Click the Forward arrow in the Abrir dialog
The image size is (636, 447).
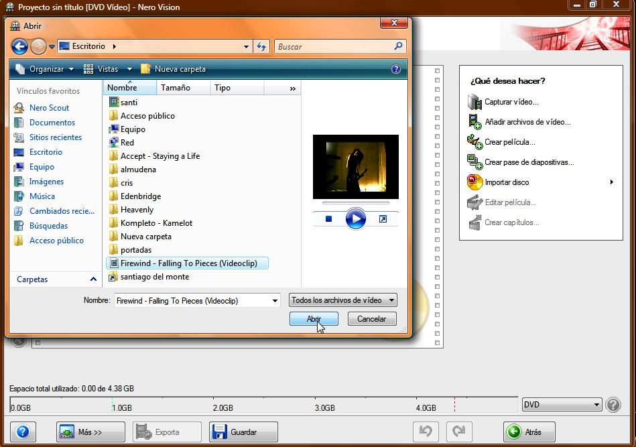tap(38, 47)
